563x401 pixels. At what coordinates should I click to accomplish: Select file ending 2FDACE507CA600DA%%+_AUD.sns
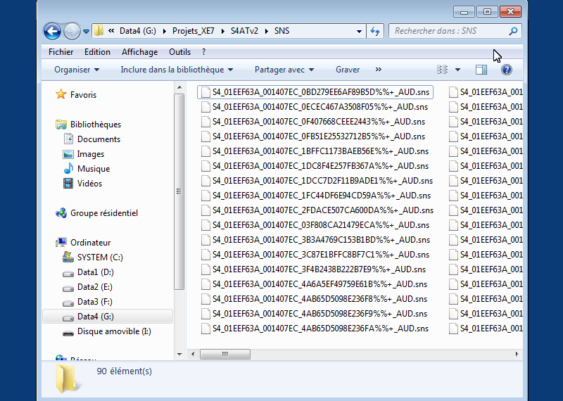click(x=317, y=210)
